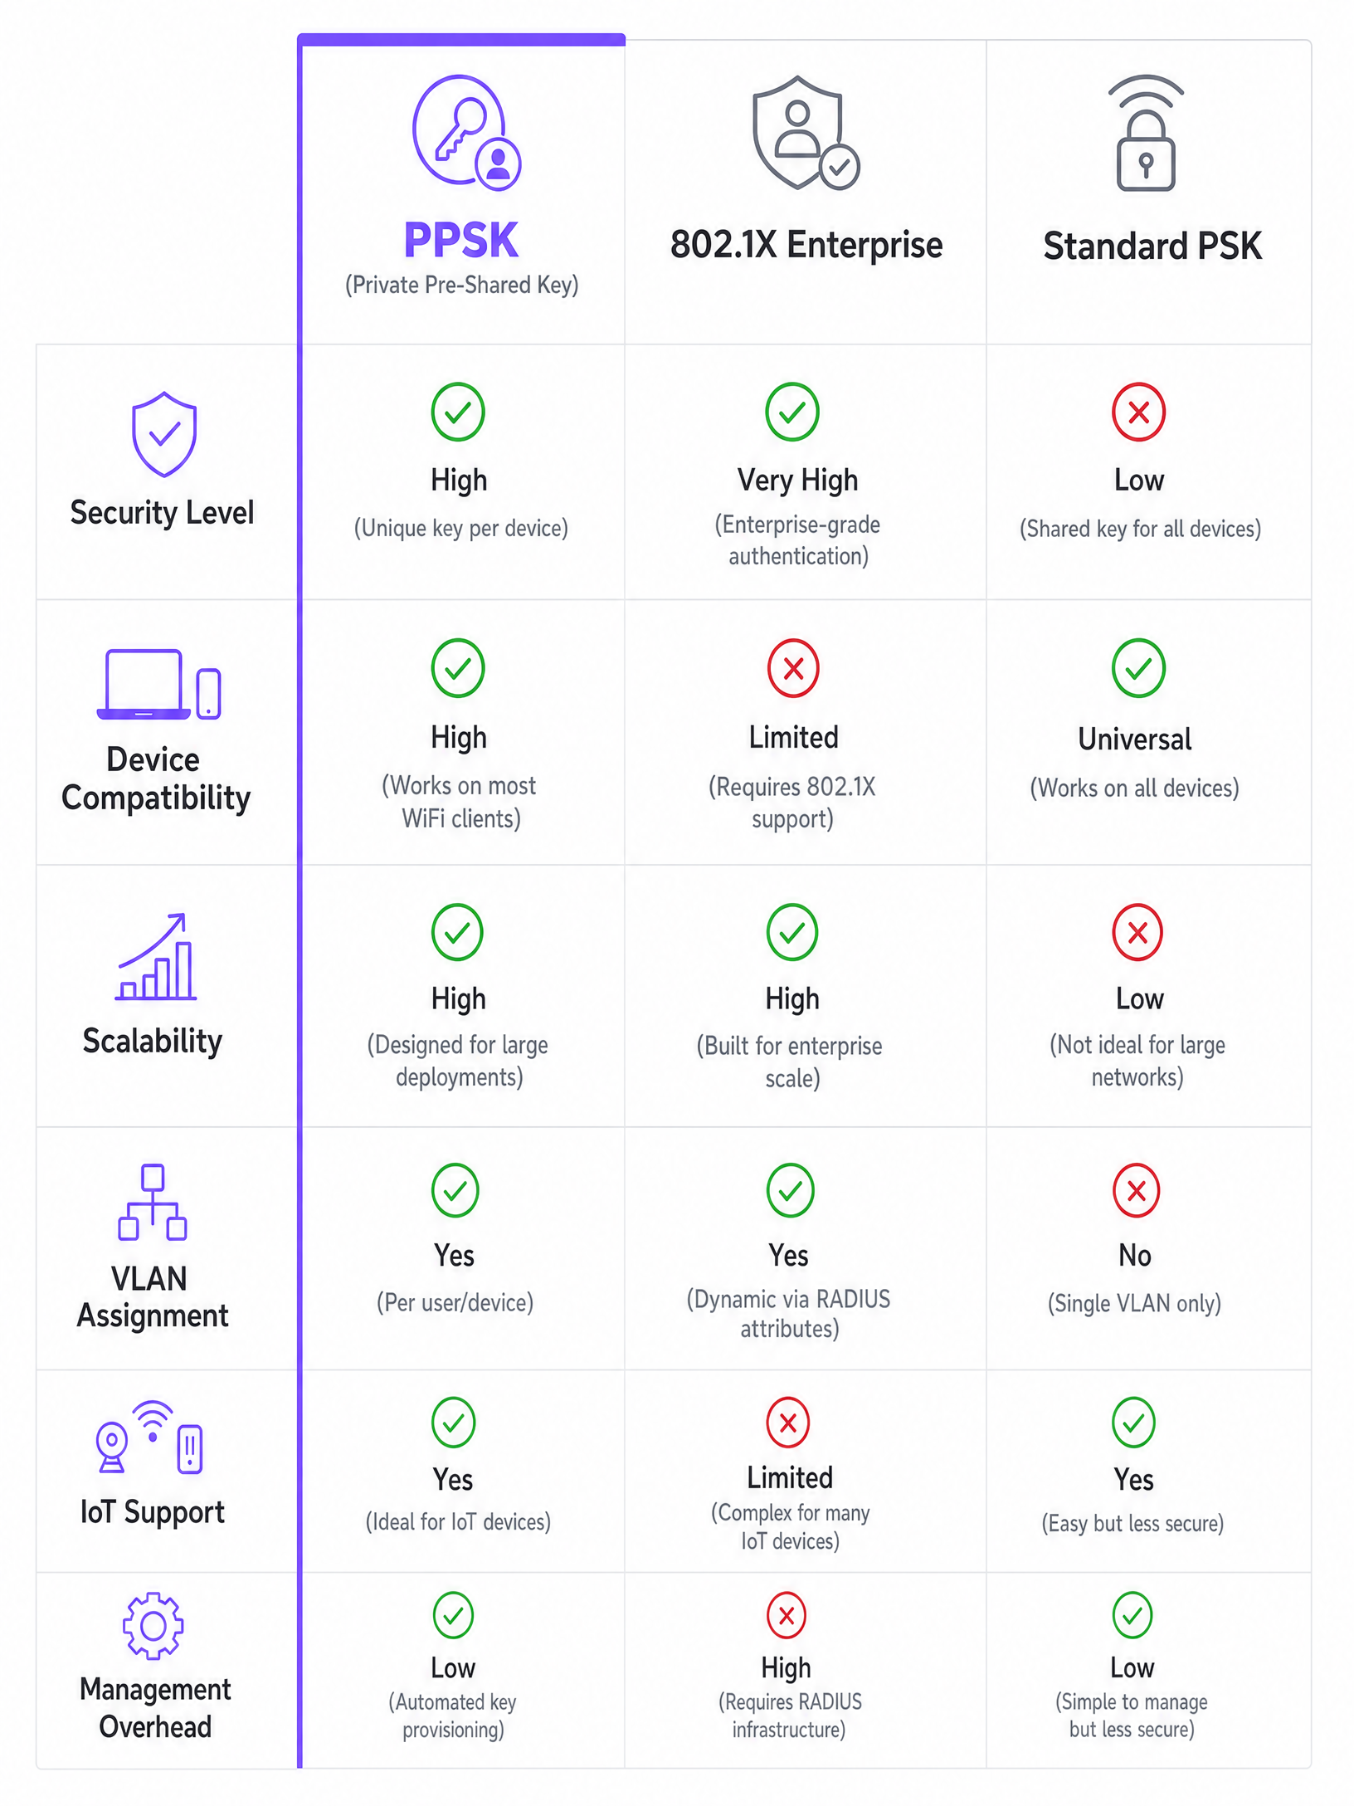Click green checkmark above Universal compatibility

[x=1138, y=668]
